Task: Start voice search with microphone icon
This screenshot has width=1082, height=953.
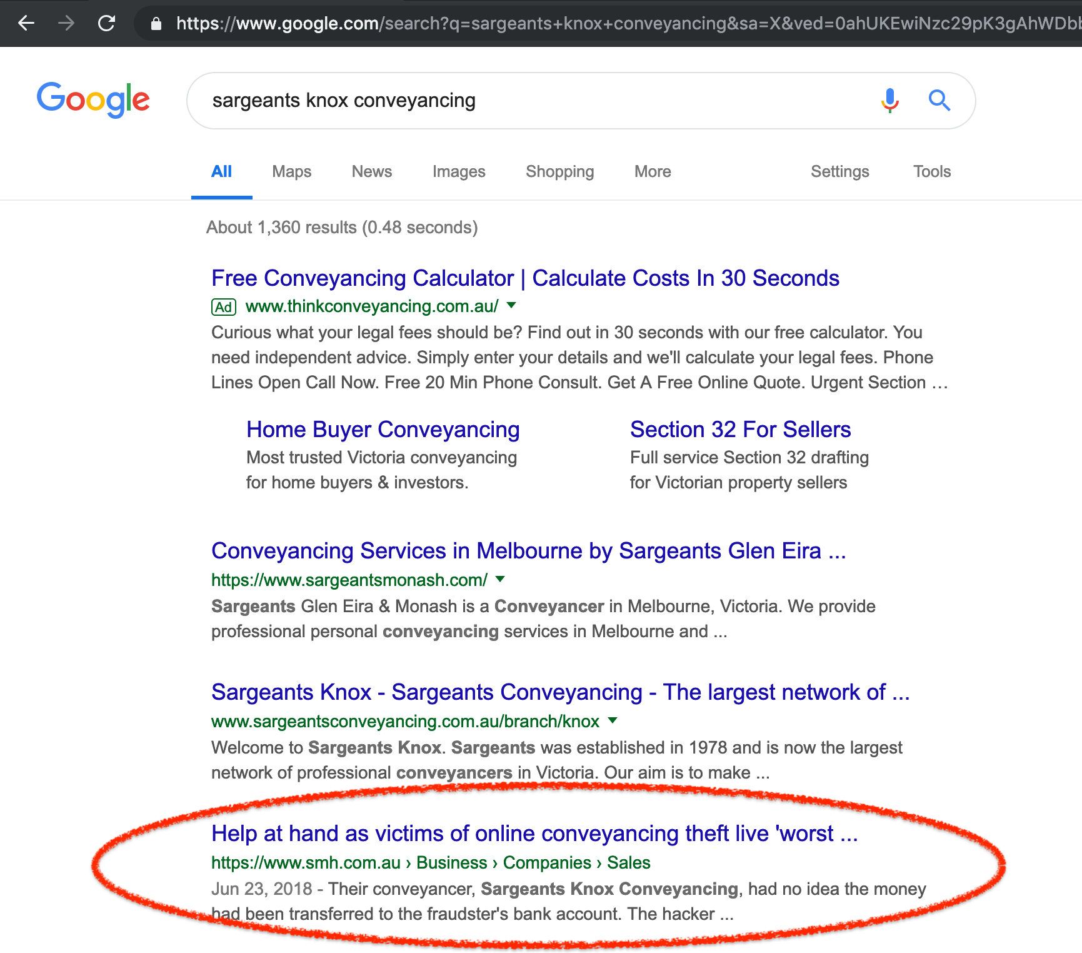Action: coord(889,100)
